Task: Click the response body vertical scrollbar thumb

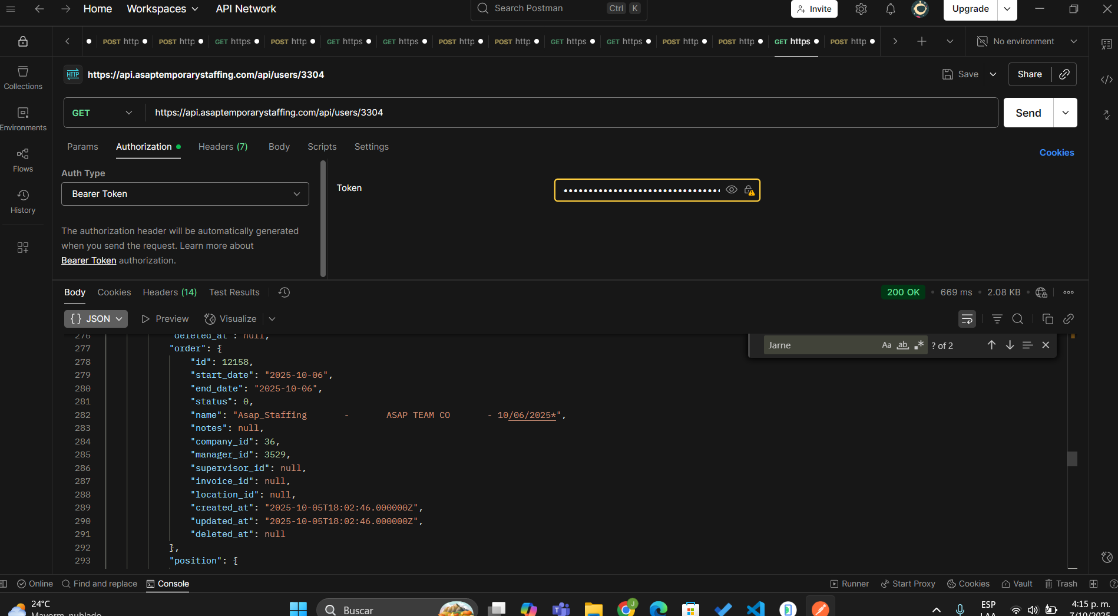Action: tap(1072, 459)
